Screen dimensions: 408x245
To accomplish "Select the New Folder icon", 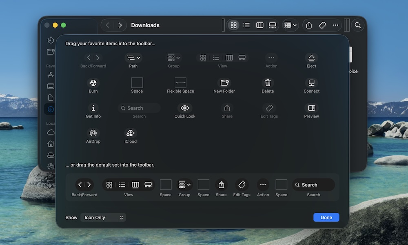I will click(x=224, y=83).
